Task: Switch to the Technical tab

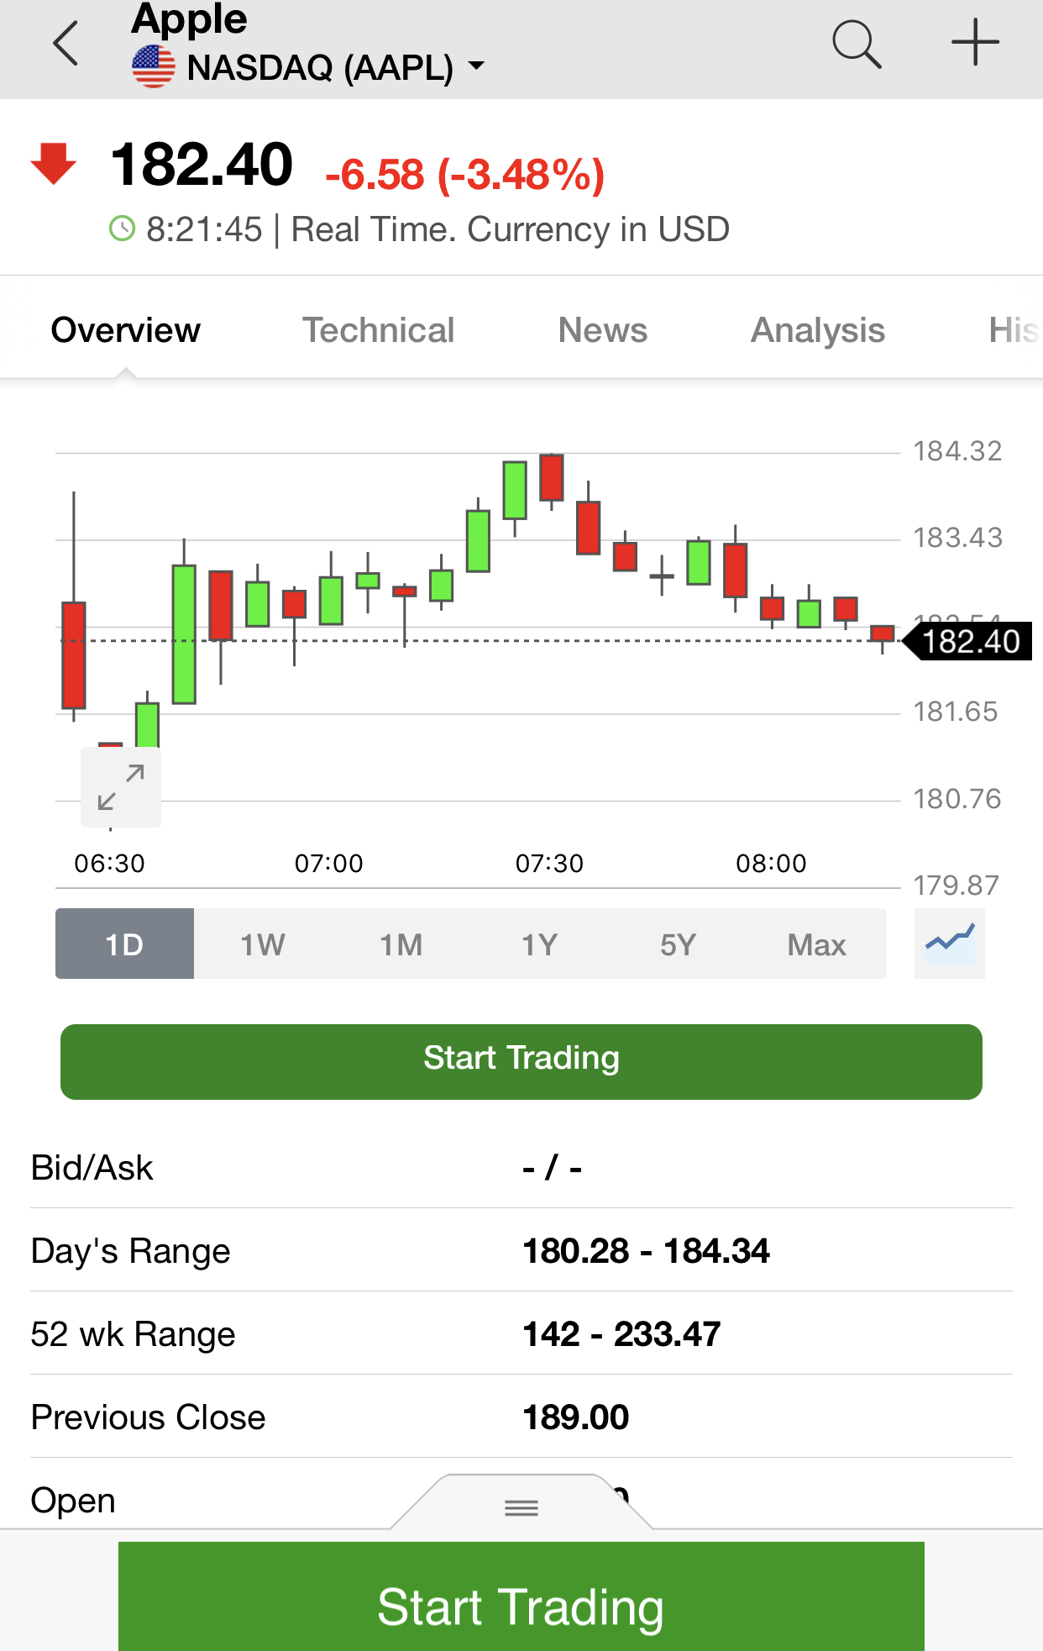Action: [x=378, y=330]
